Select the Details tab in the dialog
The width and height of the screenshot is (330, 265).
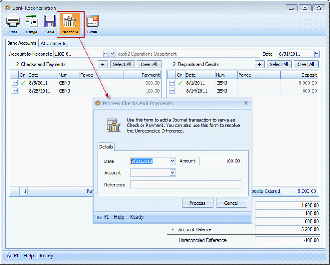(x=106, y=147)
